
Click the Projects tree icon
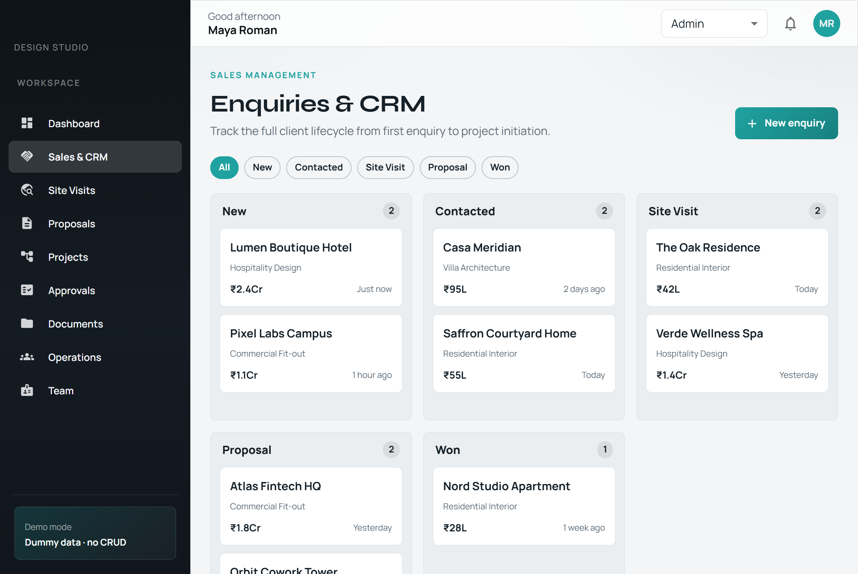(x=27, y=256)
